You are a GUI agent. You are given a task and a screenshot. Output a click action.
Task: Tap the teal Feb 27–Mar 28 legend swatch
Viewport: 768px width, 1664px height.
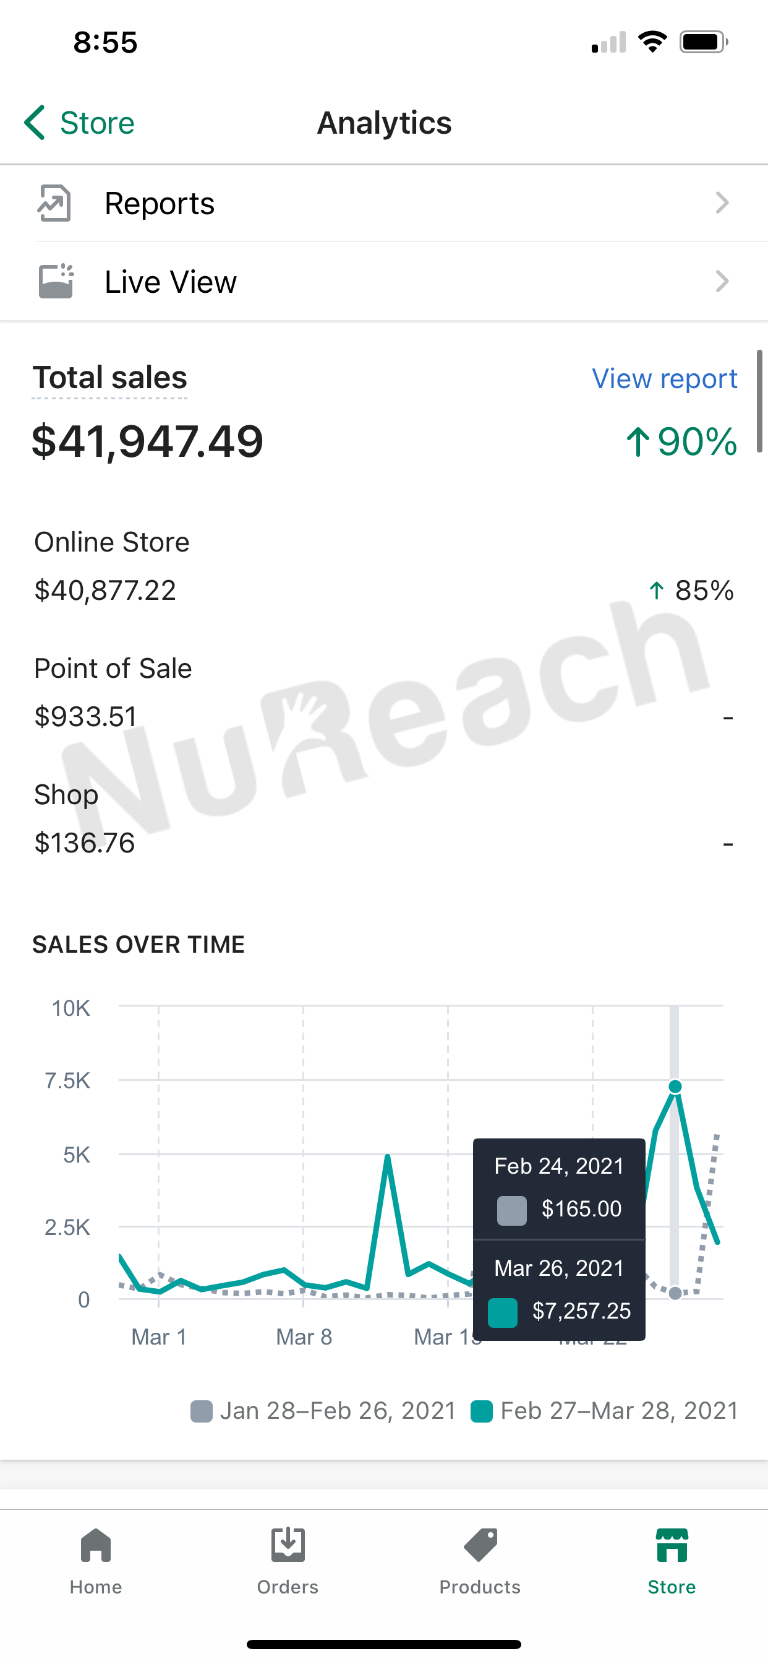point(482,1411)
